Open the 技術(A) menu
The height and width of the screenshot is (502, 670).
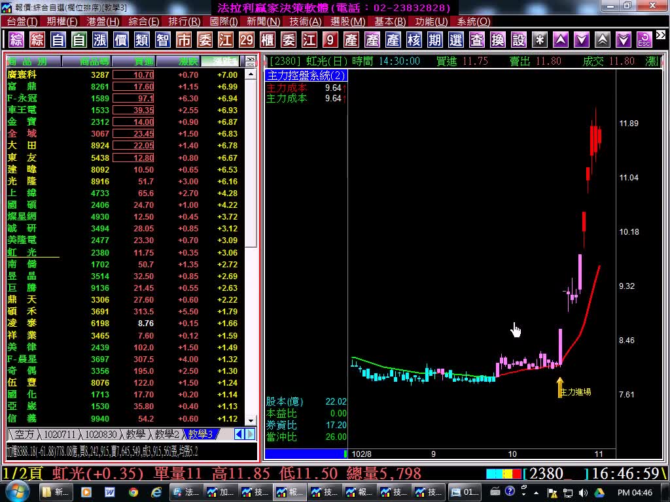click(x=303, y=22)
